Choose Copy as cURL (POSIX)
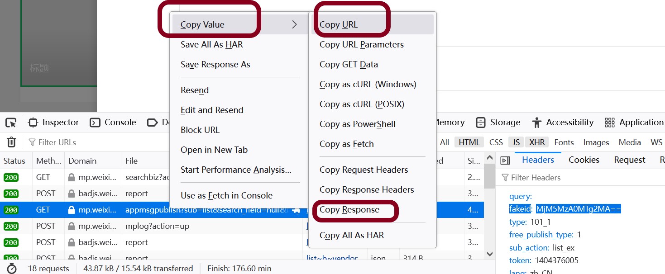665x274 pixels. pos(362,104)
